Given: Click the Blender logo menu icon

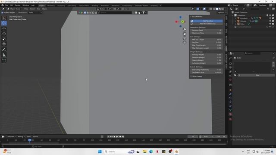Looking at the screenshot, I should tap(3, 5).
